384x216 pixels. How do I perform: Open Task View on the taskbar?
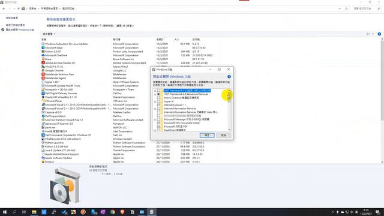click(x=24, y=212)
